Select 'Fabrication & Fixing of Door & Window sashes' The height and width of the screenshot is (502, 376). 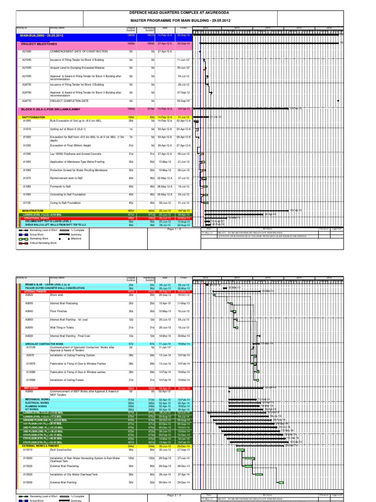(78, 372)
